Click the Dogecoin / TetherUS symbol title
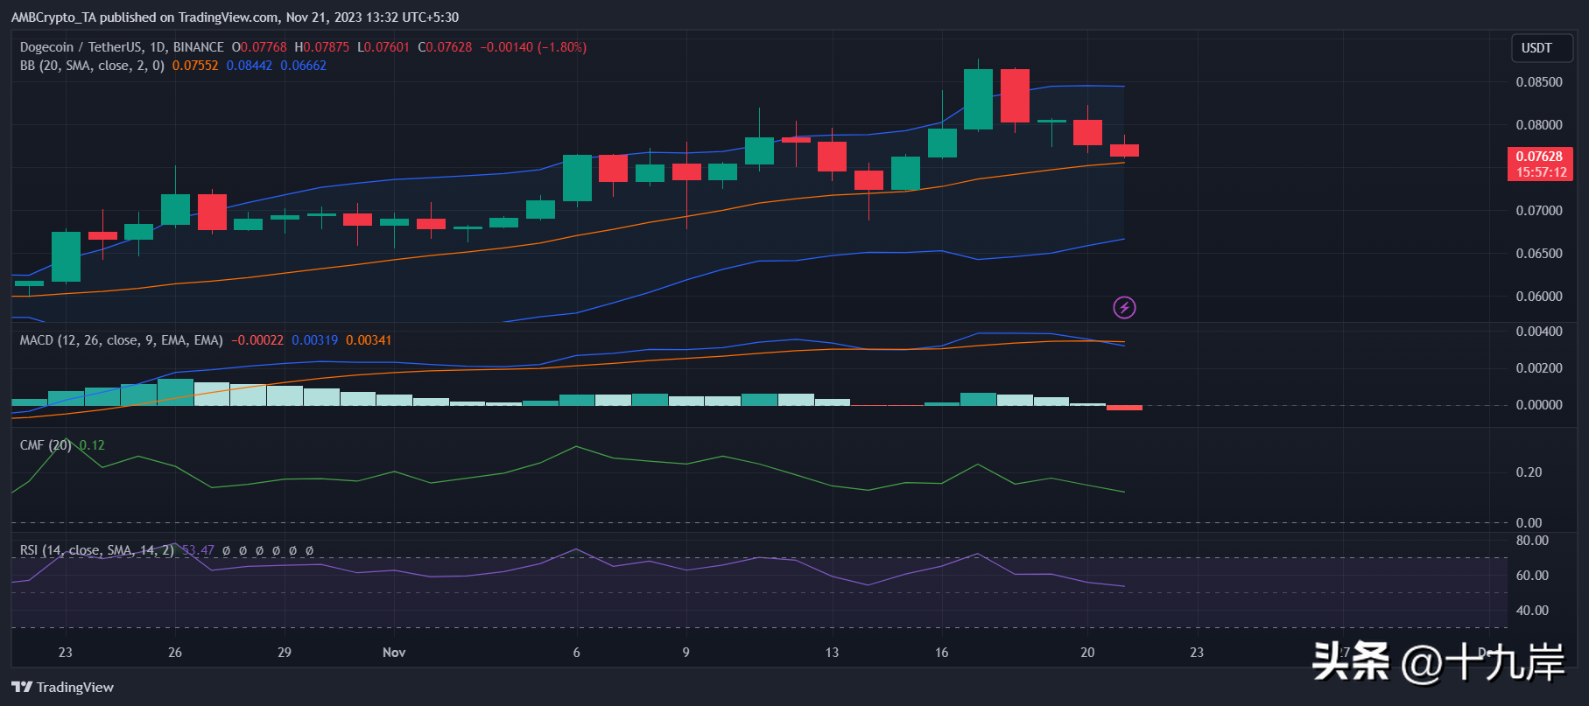Image resolution: width=1589 pixels, height=706 pixels. click(122, 47)
